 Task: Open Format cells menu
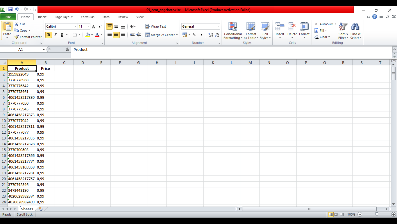pyautogui.click(x=304, y=31)
